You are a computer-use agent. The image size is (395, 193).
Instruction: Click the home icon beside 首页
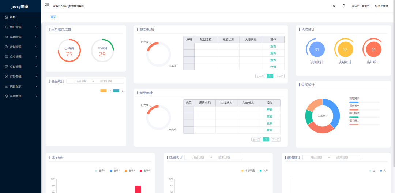click(x=6, y=17)
